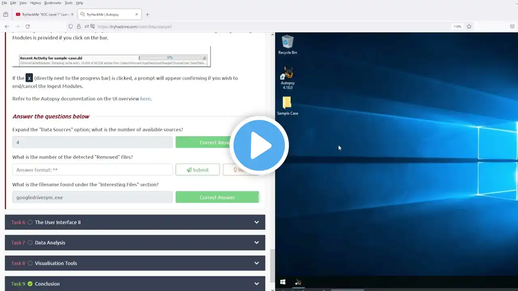Viewport: 518px width, 291px height.
Task: Click the browser address bar URL
Action: pos(134,27)
